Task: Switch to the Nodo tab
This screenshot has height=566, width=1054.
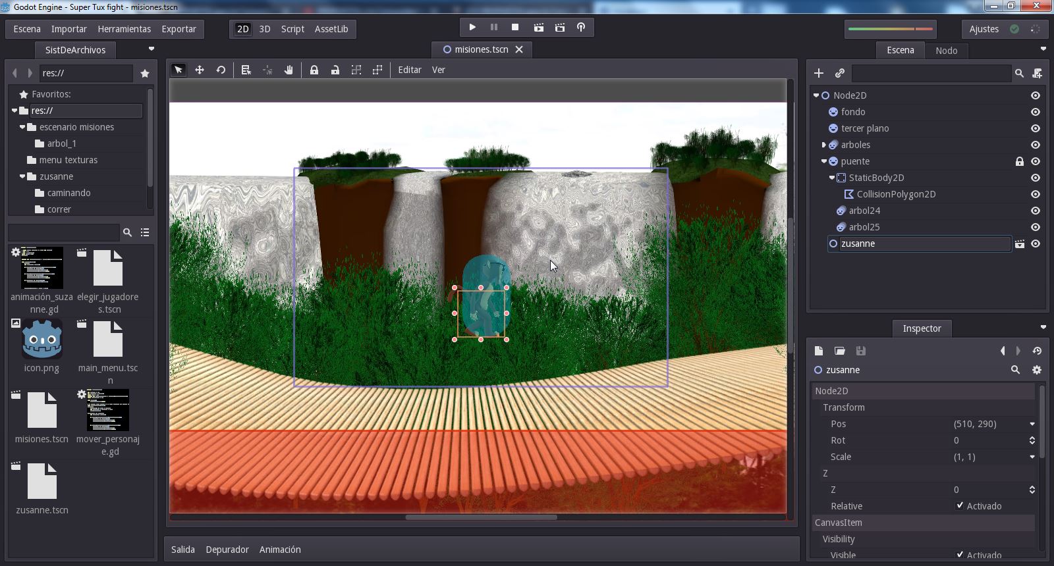Action: pyautogui.click(x=947, y=51)
